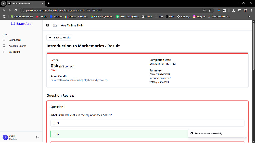This screenshot has width=255, height=143.
Task: Open the Services bookmark
Action: coord(147,17)
